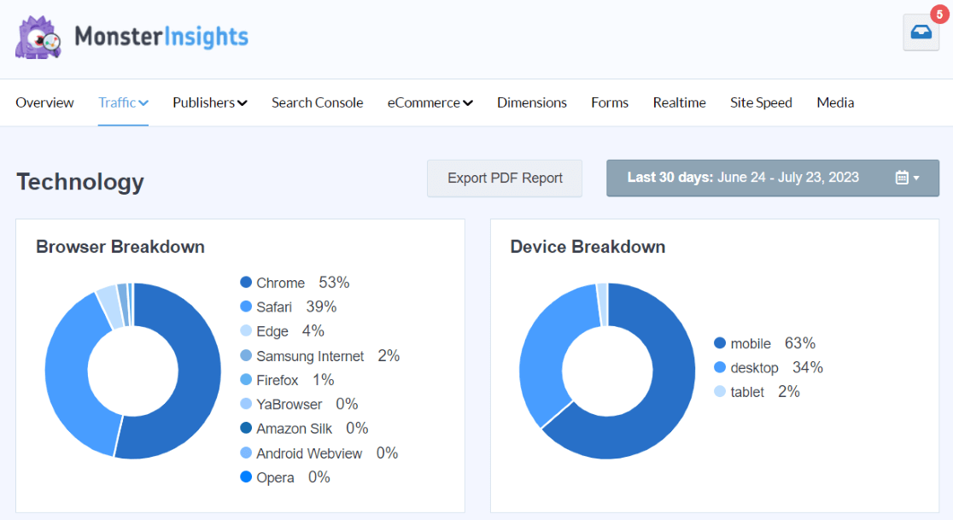This screenshot has width=953, height=520.
Task: Open the Realtime report tab
Action: [680, 102]
